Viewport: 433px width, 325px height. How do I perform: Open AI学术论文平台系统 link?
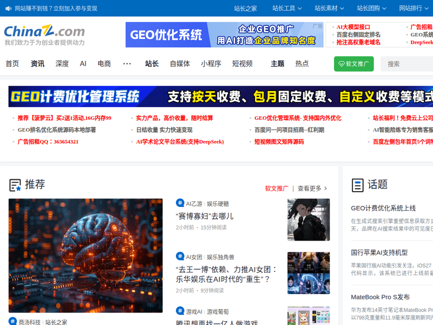[x=180, y=142]
